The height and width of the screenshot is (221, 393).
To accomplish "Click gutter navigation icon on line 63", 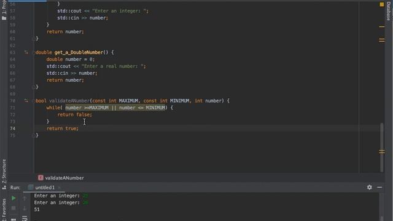I will point(26,52).
